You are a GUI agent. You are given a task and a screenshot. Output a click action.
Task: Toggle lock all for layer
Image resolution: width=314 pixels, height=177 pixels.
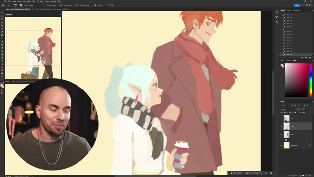tap(295, 113)
